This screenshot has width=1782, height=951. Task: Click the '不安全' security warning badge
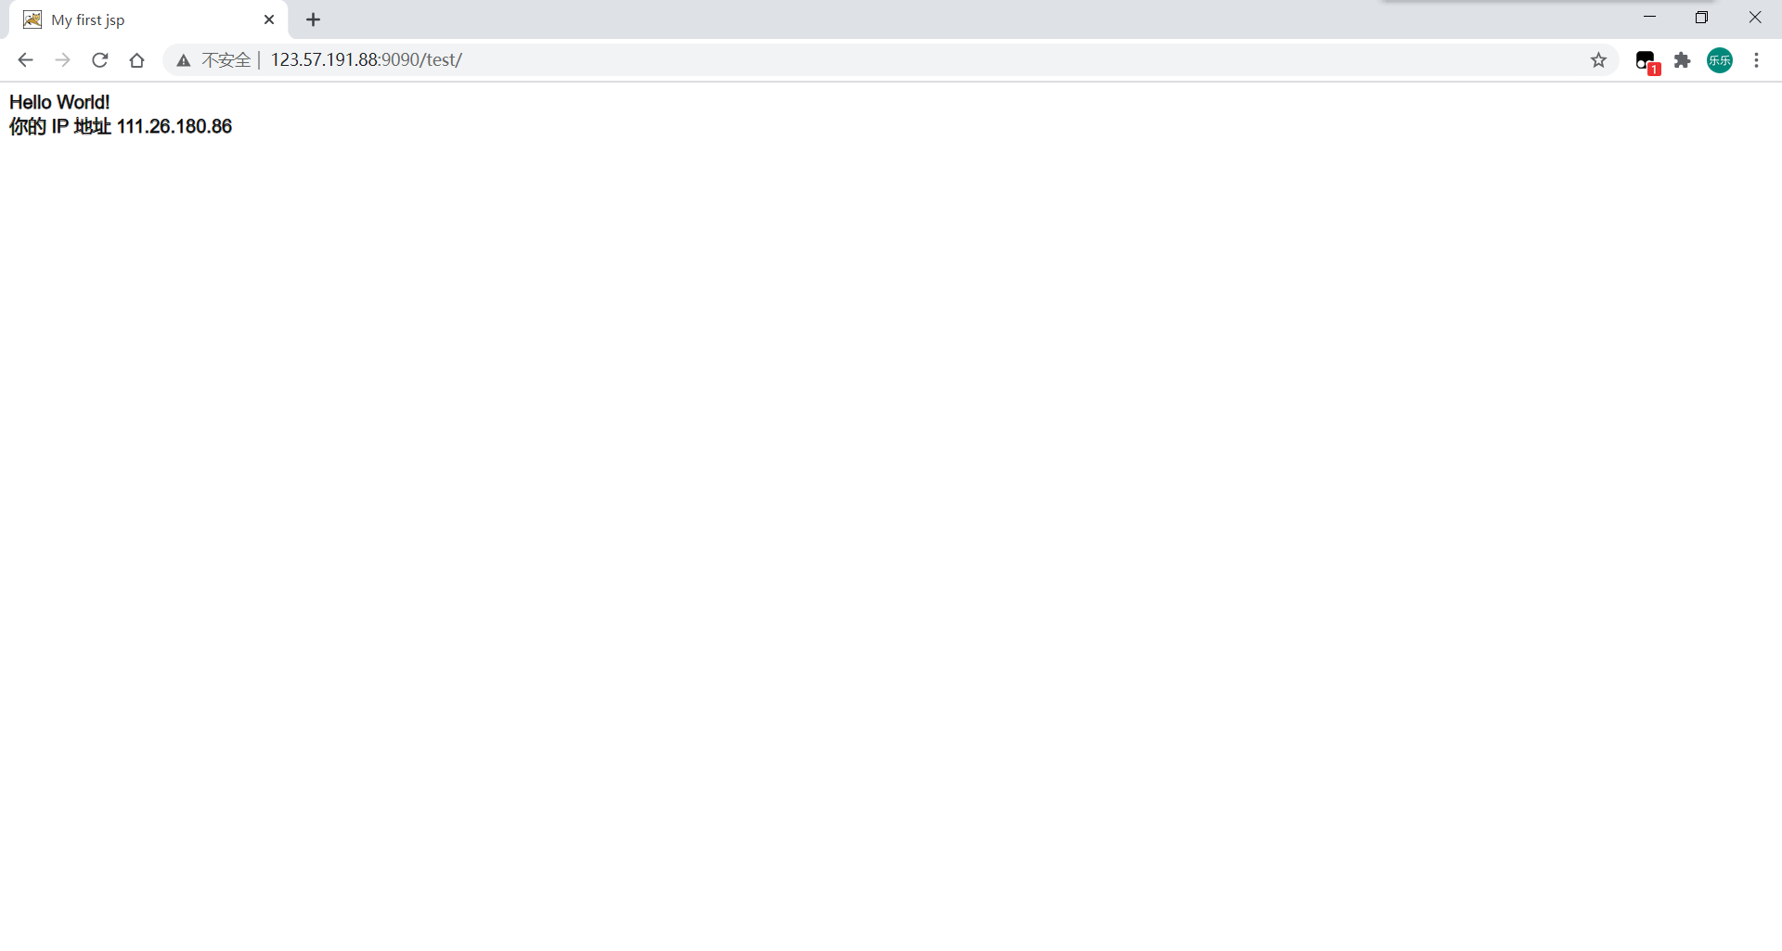coord(225,59)
